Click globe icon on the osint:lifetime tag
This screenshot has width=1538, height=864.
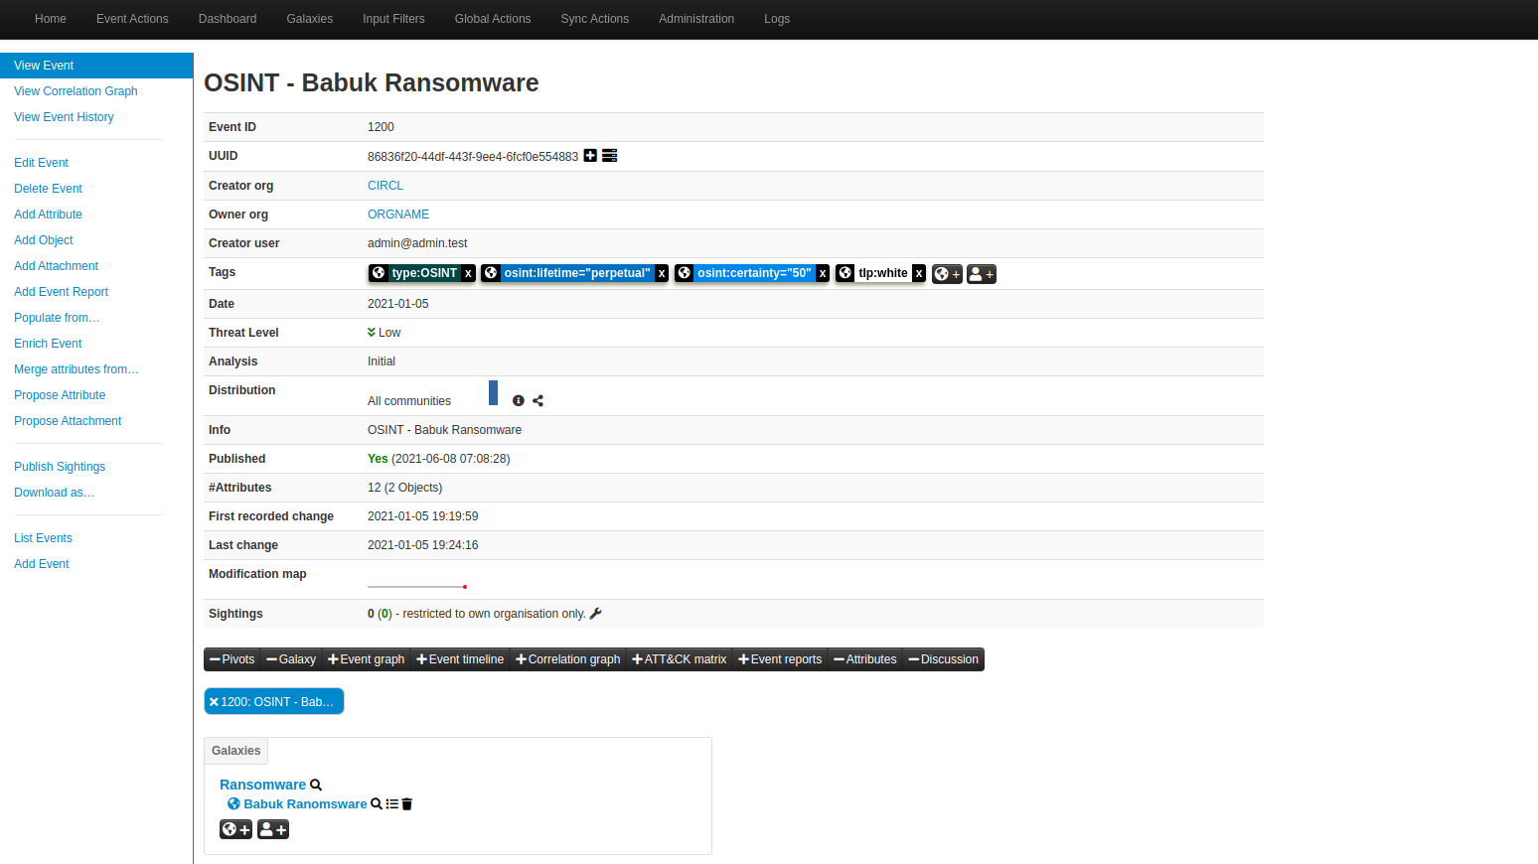[491, 273]
